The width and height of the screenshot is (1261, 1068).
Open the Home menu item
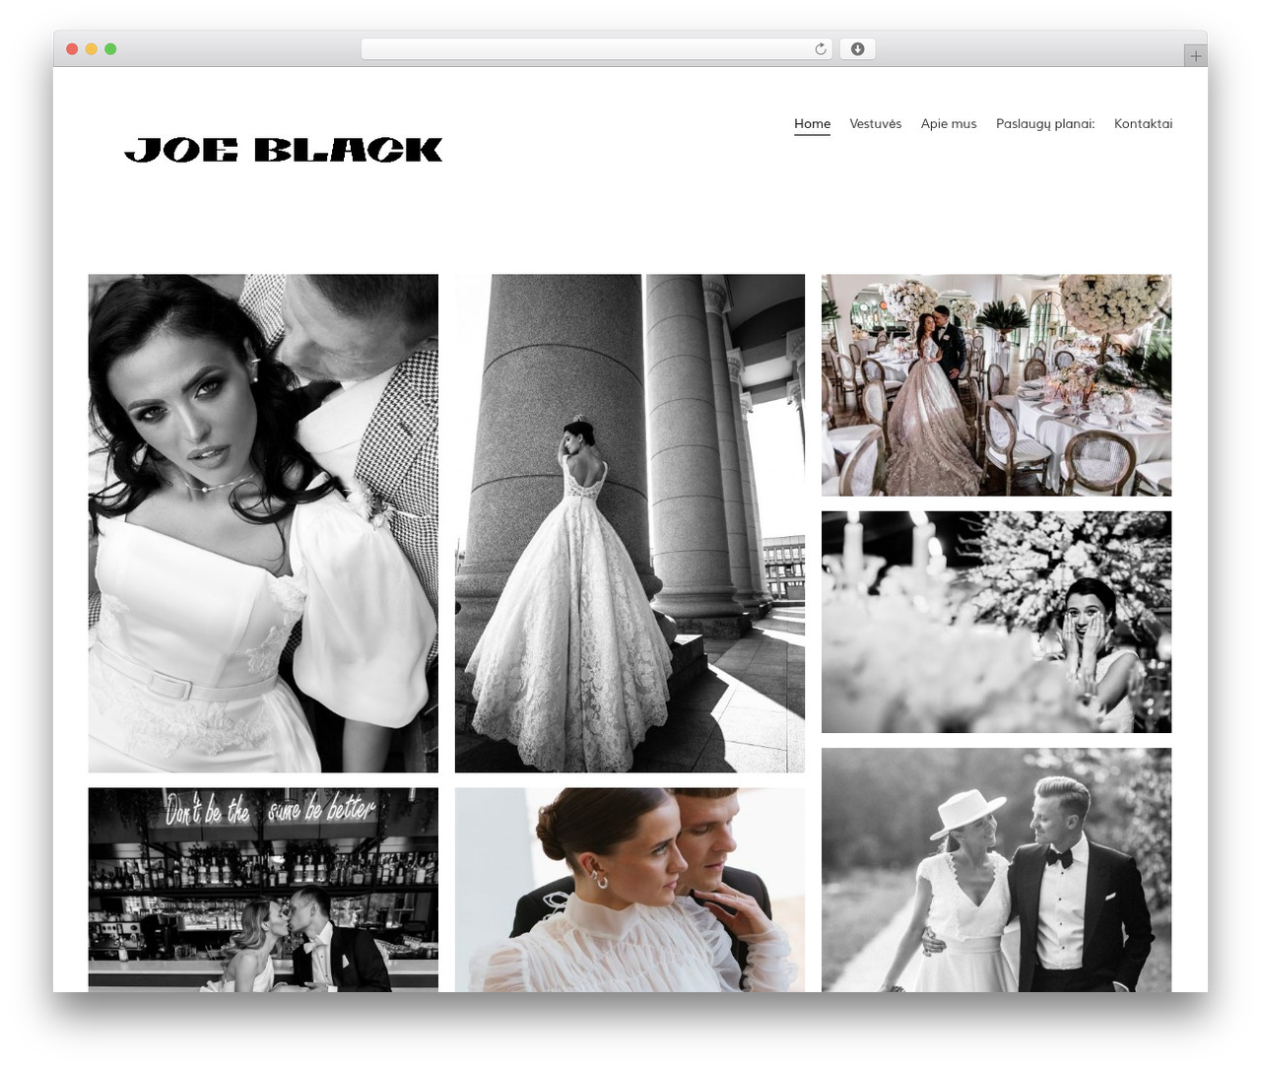tap(812, 124)
